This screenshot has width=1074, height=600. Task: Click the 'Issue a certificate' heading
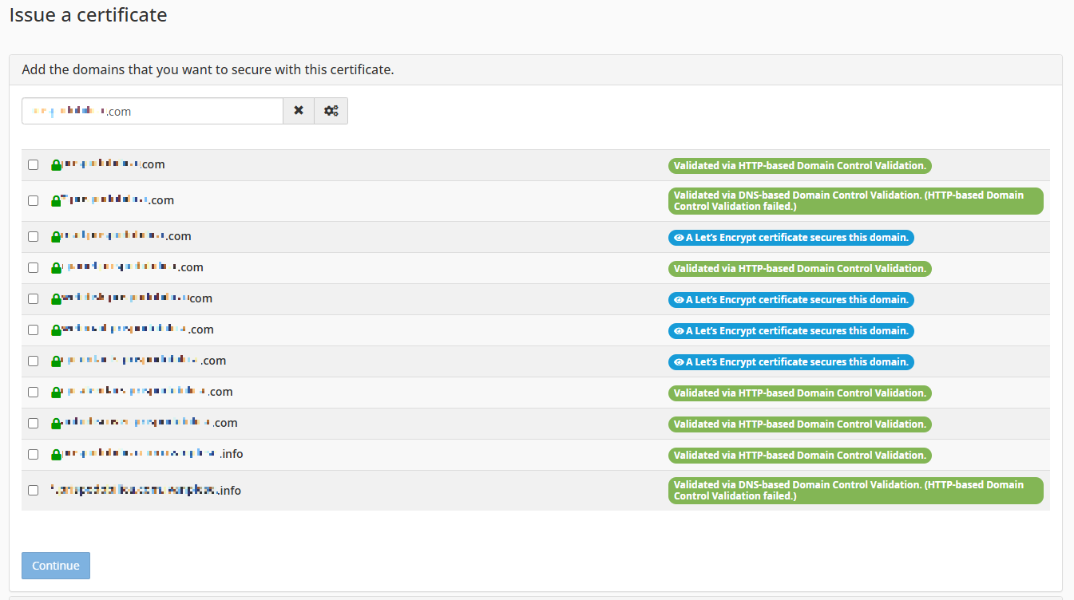click(x=88, y=14)
